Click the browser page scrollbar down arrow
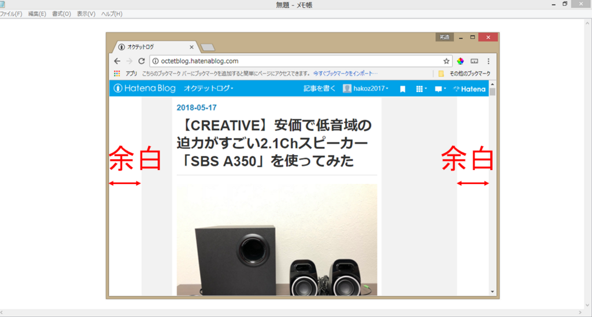Screen dimensions: 592x317 pos(493,292)
